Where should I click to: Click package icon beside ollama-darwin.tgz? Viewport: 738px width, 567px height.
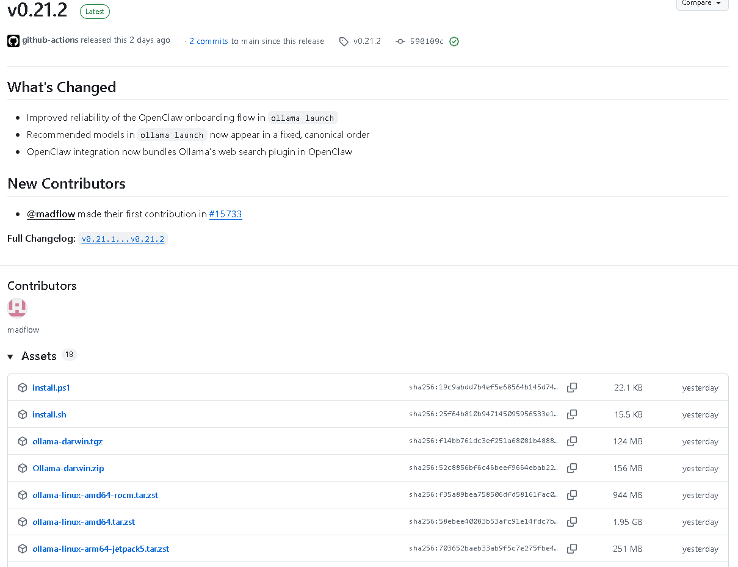(23, 441)
